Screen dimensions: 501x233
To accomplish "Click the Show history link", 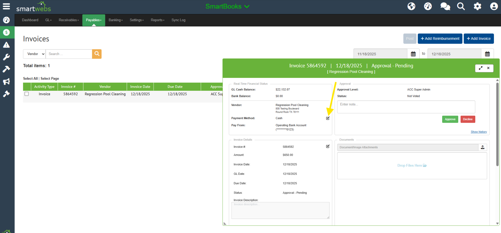I will [x=478, y=132].
